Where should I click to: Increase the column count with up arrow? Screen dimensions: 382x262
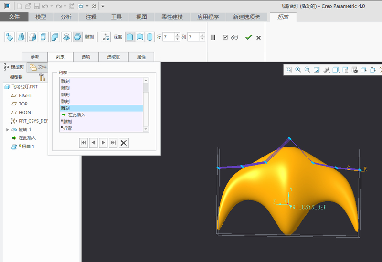[202, 35]
